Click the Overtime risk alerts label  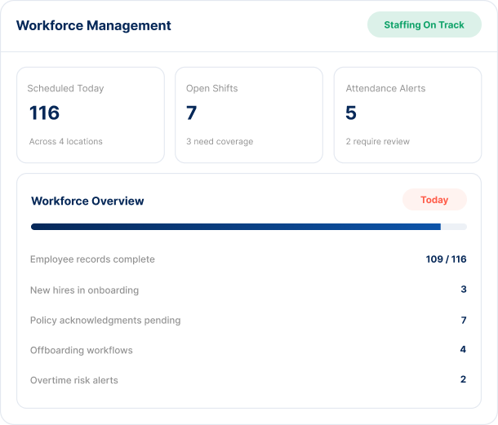pos(74,380)
